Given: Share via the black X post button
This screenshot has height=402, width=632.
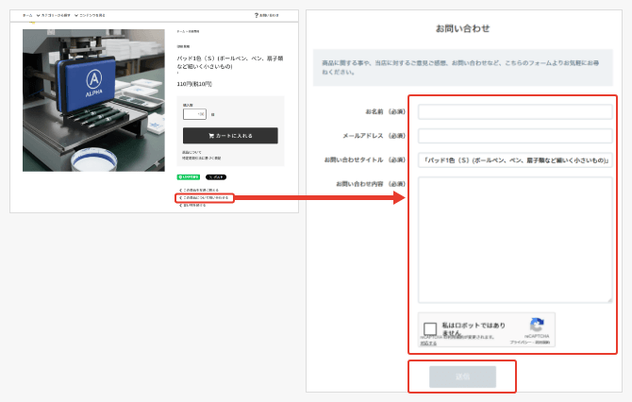Looking at the screenshot, I should pos(216,176).
